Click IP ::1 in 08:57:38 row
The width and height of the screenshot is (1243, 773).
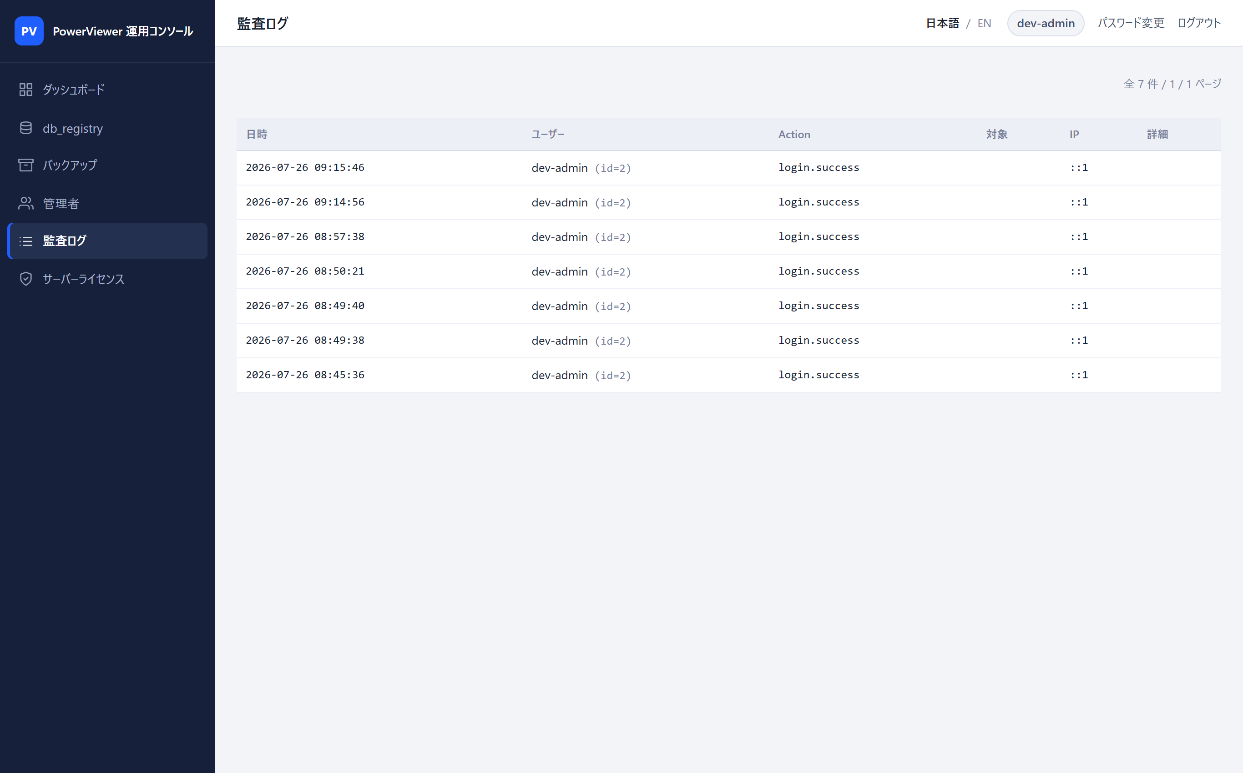(x=1079, y=237)
